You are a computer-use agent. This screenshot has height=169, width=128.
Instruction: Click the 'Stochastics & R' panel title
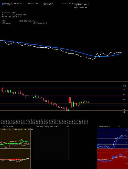(x=104, y=126)
